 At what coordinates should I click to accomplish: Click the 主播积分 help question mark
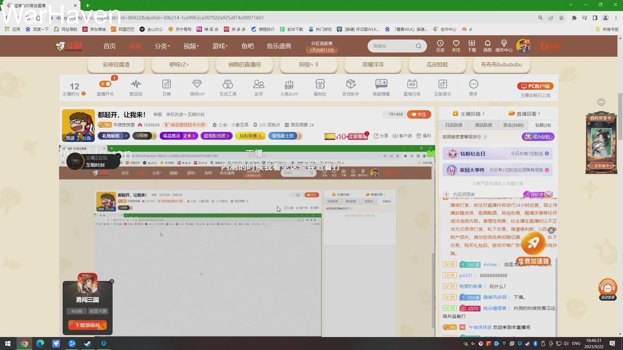click(84, 93)
